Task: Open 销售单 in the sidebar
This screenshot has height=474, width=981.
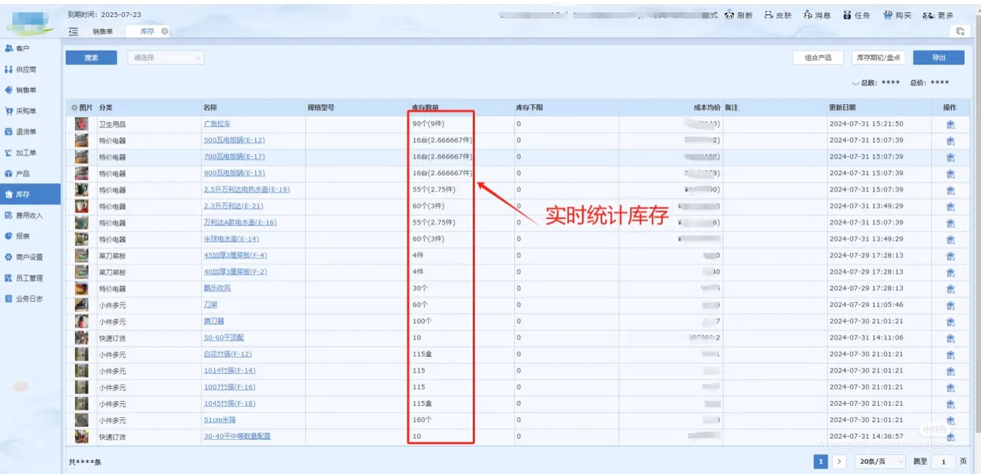Action: tap(30, 90)
